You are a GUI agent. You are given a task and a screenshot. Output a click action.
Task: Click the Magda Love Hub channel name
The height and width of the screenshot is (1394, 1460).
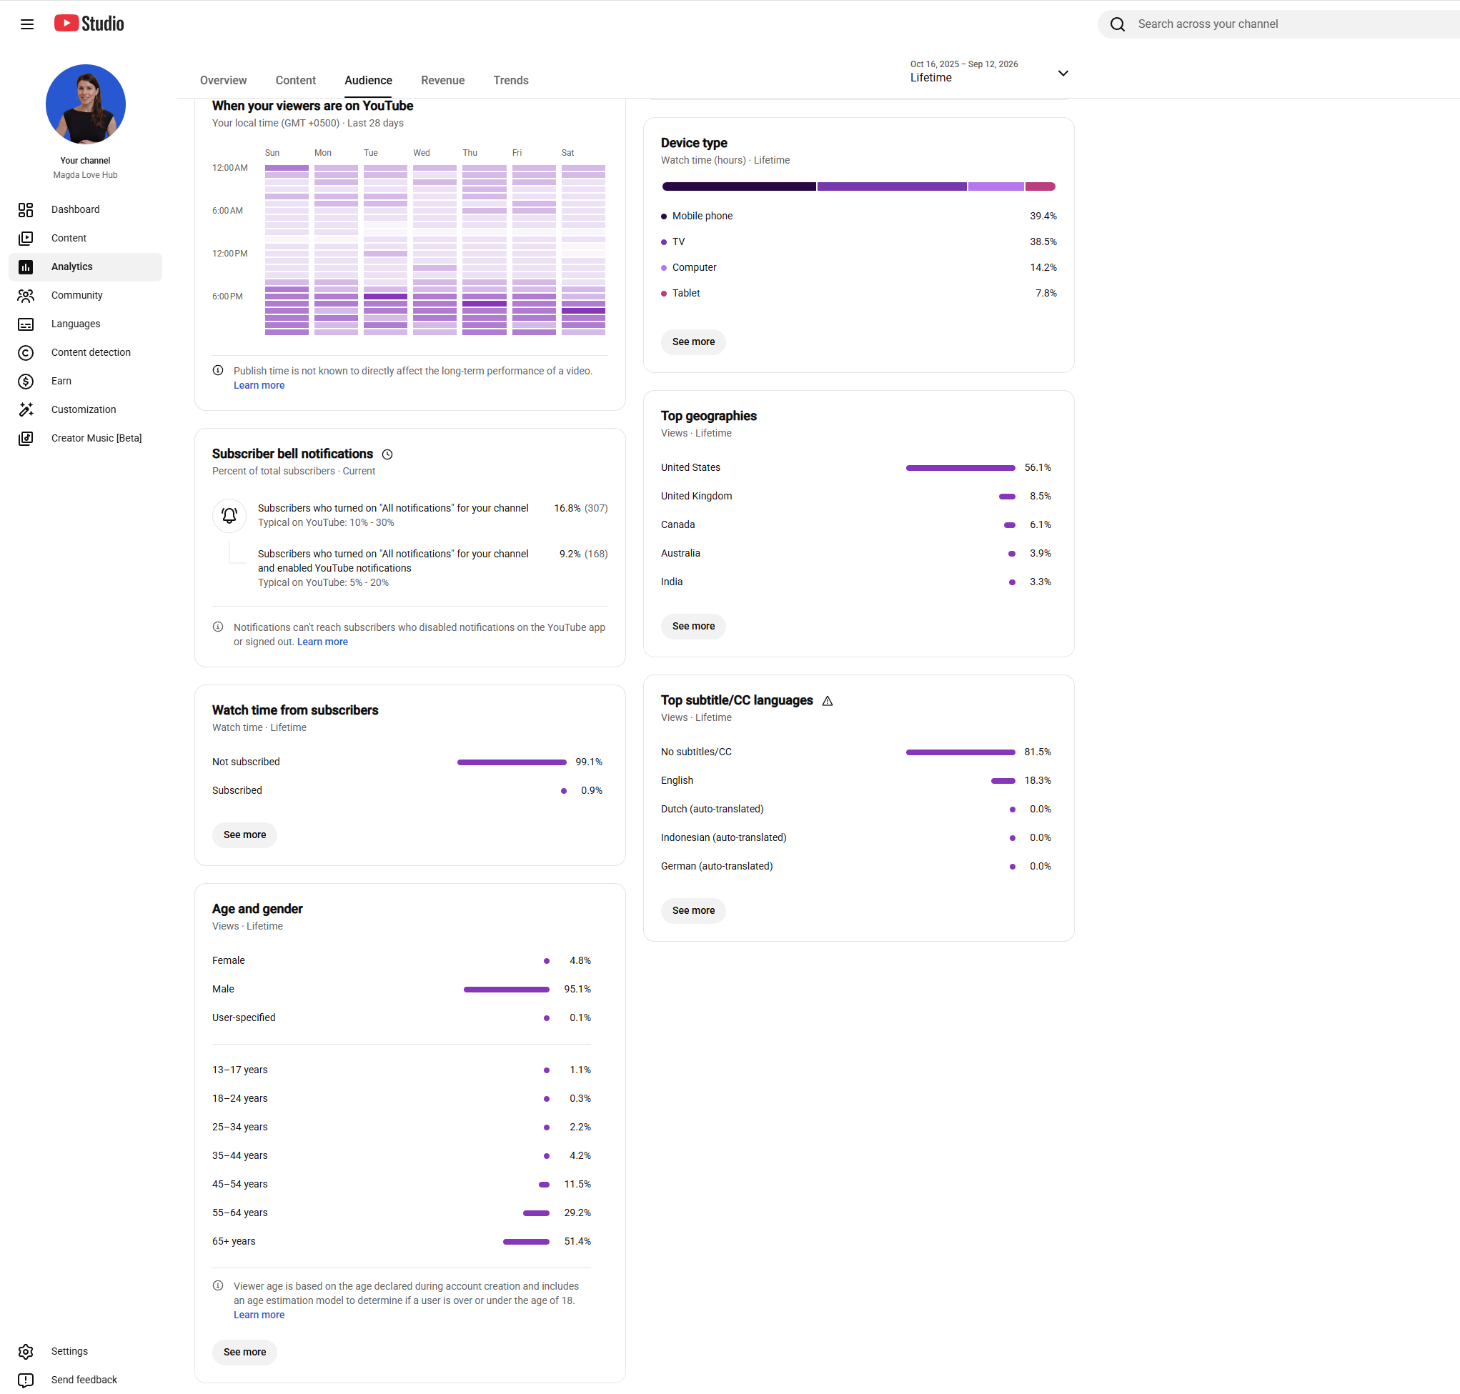(86, 175)
